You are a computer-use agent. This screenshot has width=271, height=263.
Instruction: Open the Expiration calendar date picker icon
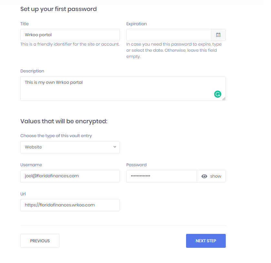click(x=218, y=35)
